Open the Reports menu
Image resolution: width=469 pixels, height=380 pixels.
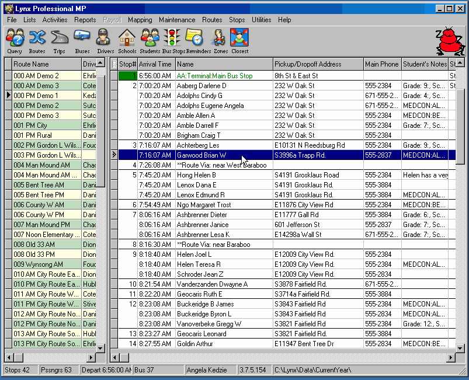[x=85, y=20]
